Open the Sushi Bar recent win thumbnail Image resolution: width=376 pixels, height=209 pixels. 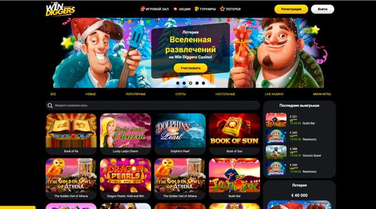coord(276,120)
